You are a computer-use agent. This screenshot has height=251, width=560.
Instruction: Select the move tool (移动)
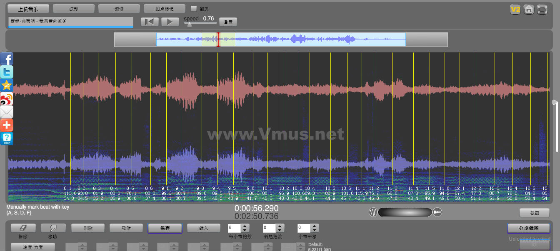[53, 228]
